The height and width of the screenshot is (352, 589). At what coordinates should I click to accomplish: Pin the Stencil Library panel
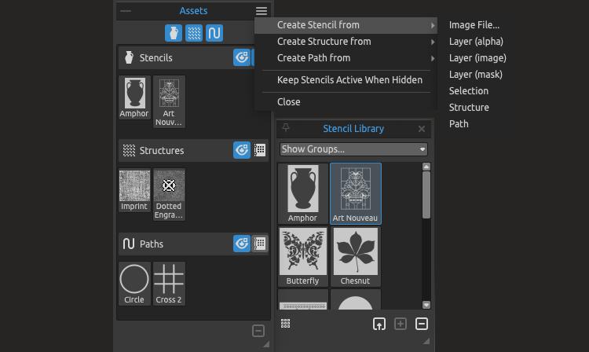click(x=286, y=128)
